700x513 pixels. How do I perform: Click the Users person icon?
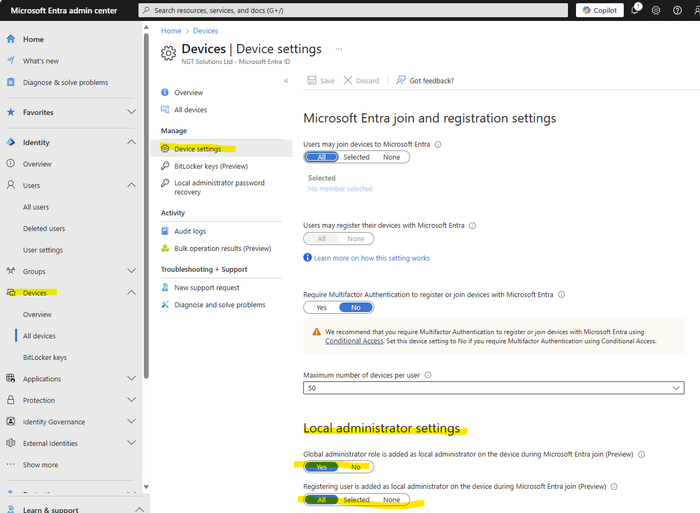pos(11,185)
